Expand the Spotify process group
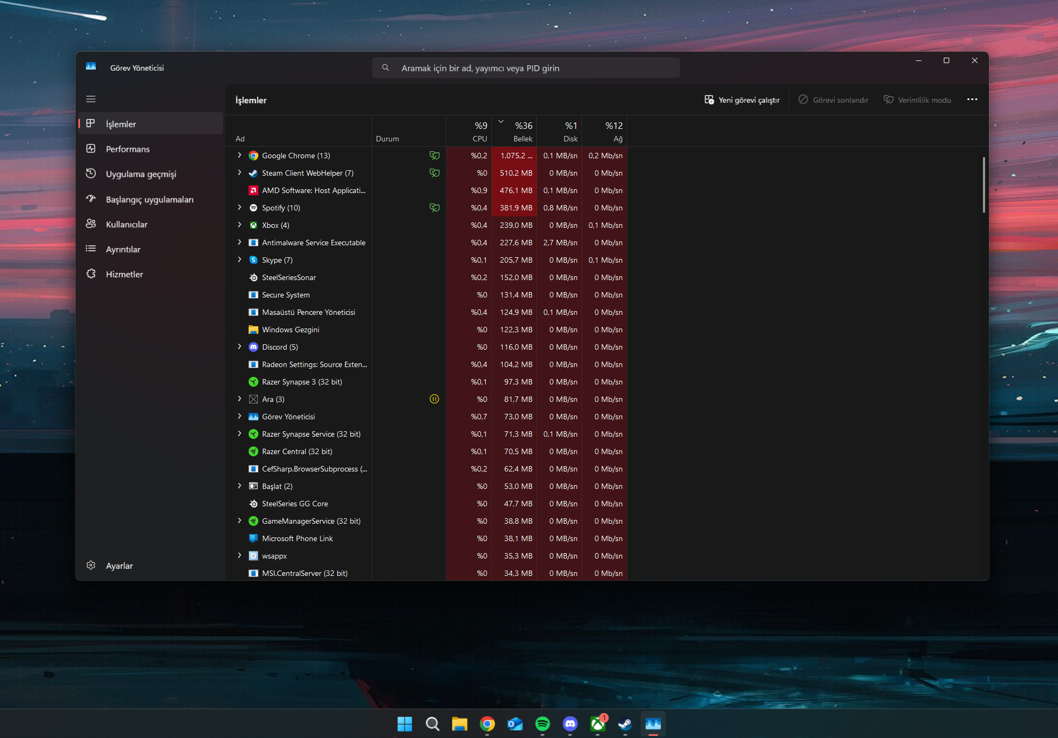This screenshot has width=1058, height=738. click(239, 208)
